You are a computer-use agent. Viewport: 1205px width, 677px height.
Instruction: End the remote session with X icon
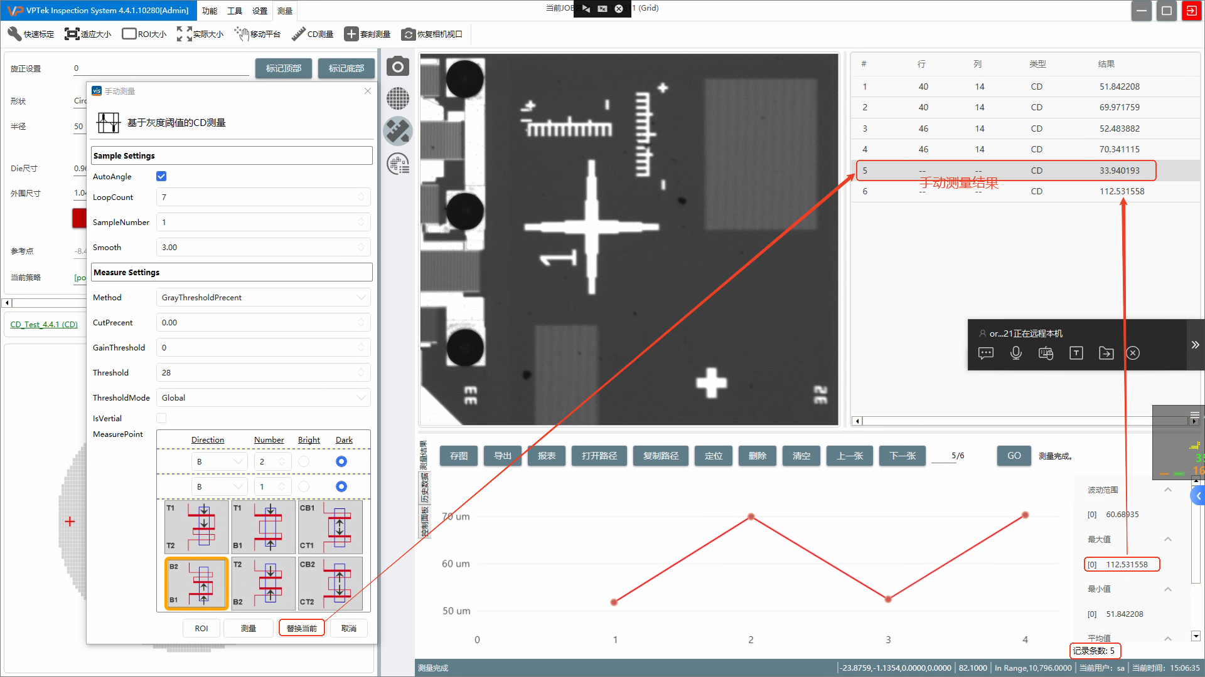pos(1133,354)
